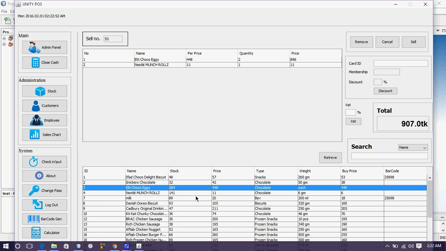Launch the built-in Calculator

pos(44,233)
